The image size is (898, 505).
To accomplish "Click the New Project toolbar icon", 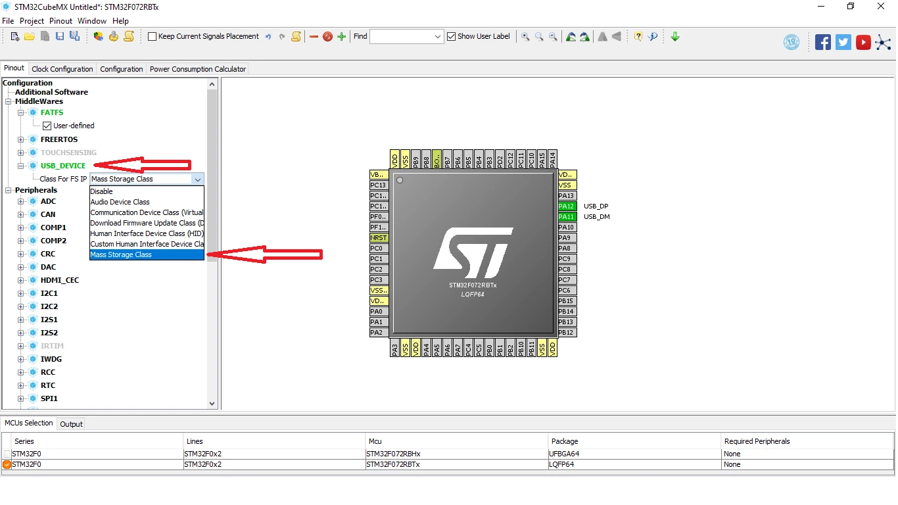I will point(14,37).
